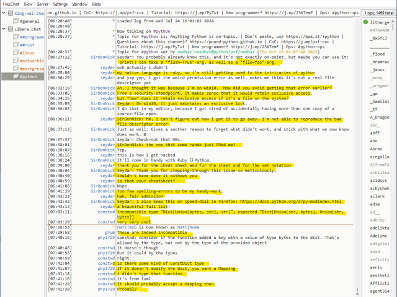Select user Adeline in user list
The height and width of the screenshot is (297, 397).
pyautogui.click(x=378, y=236)
